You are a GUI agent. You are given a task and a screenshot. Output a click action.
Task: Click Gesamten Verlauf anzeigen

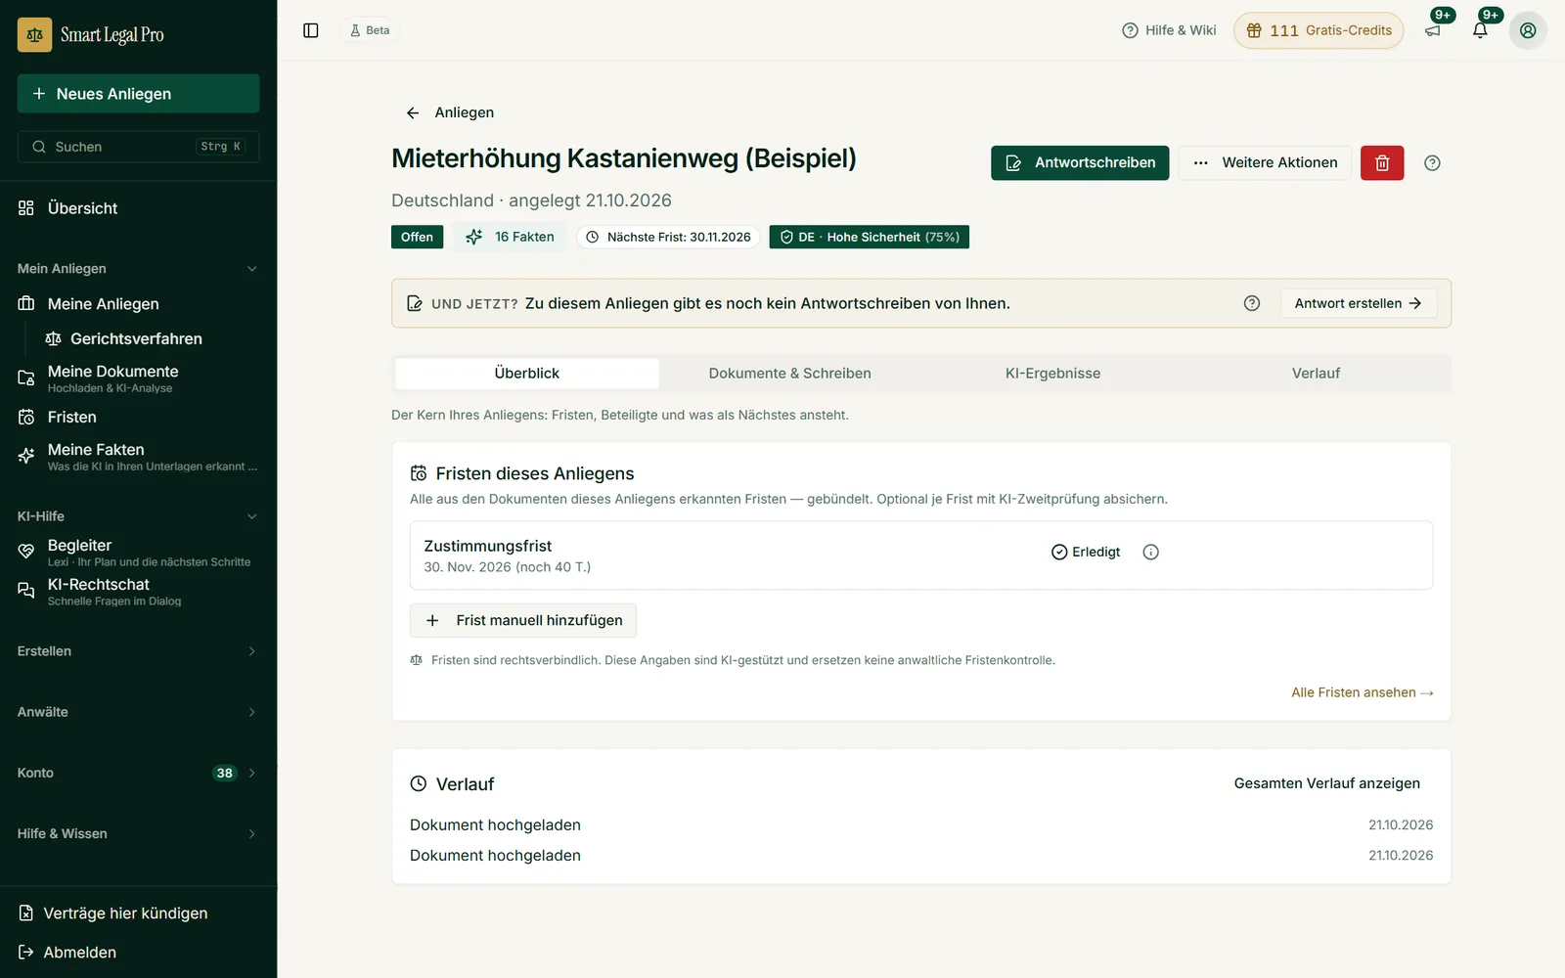1327,783
